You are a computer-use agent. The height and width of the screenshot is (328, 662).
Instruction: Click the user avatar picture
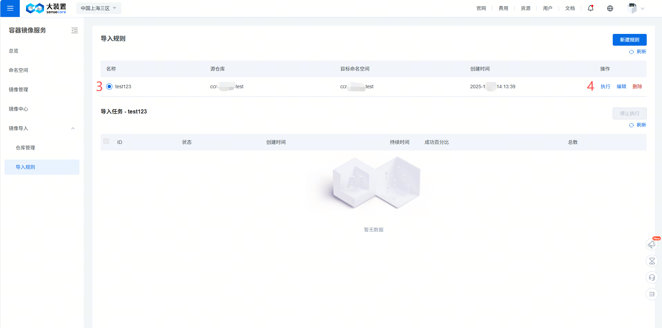coord(631,8)
